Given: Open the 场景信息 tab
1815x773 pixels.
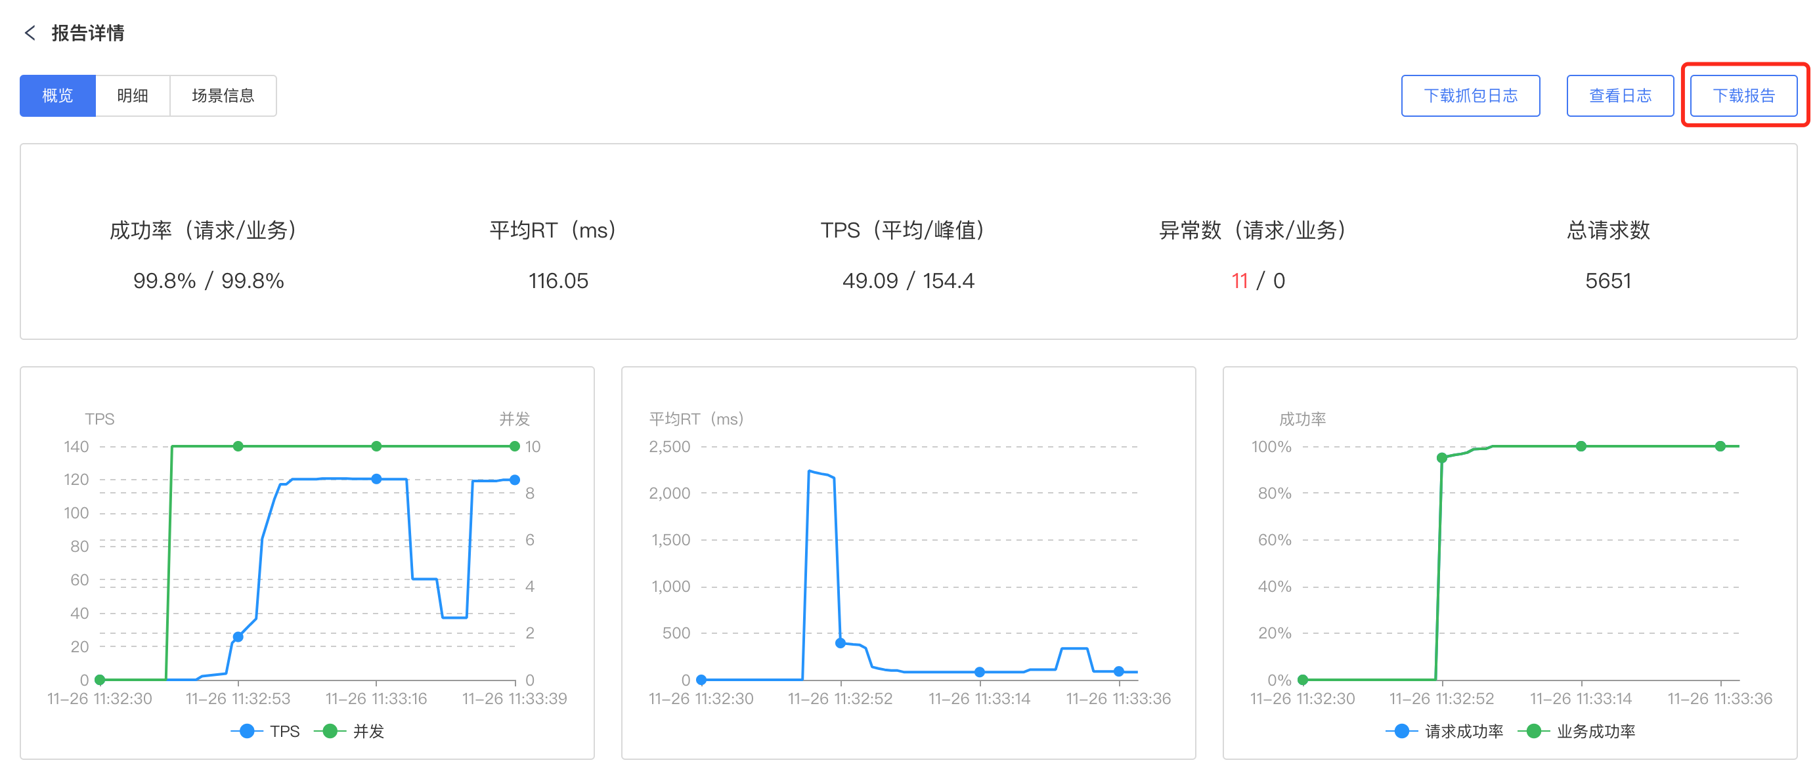Looking at the screenshot, I should click(x=223, y=96).
